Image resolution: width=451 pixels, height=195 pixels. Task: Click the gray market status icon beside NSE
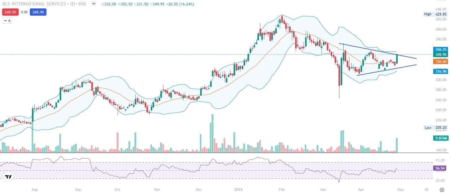[x=94, y=4]
